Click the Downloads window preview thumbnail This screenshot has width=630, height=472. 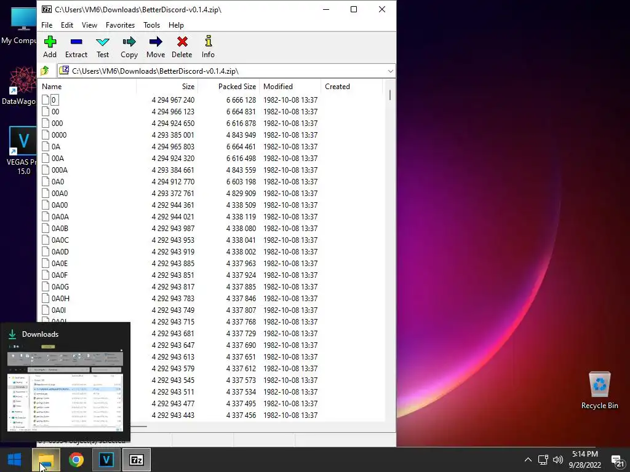click(65, 387)
